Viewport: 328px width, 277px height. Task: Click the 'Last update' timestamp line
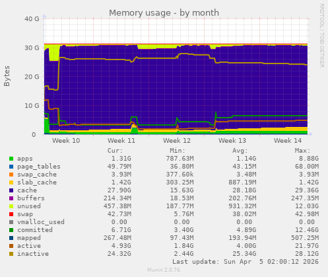[246, 262]
